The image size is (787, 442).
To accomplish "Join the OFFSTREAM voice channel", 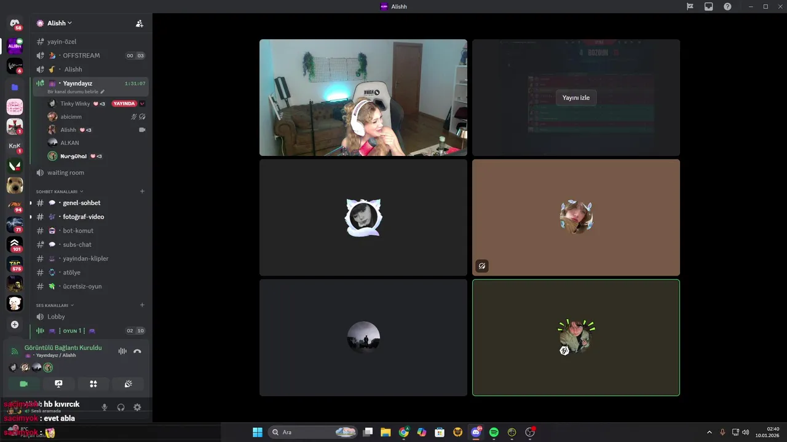I will pyautogui.click(x=90, y=55).
